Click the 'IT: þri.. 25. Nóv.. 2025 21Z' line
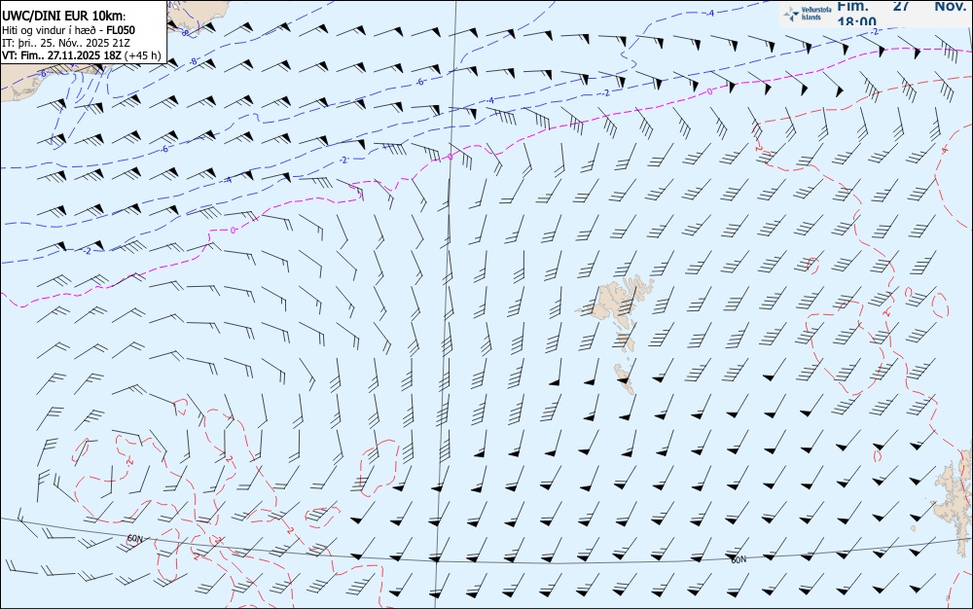The width and height of the screenshot is (973, 609). [x=66, y=43]
